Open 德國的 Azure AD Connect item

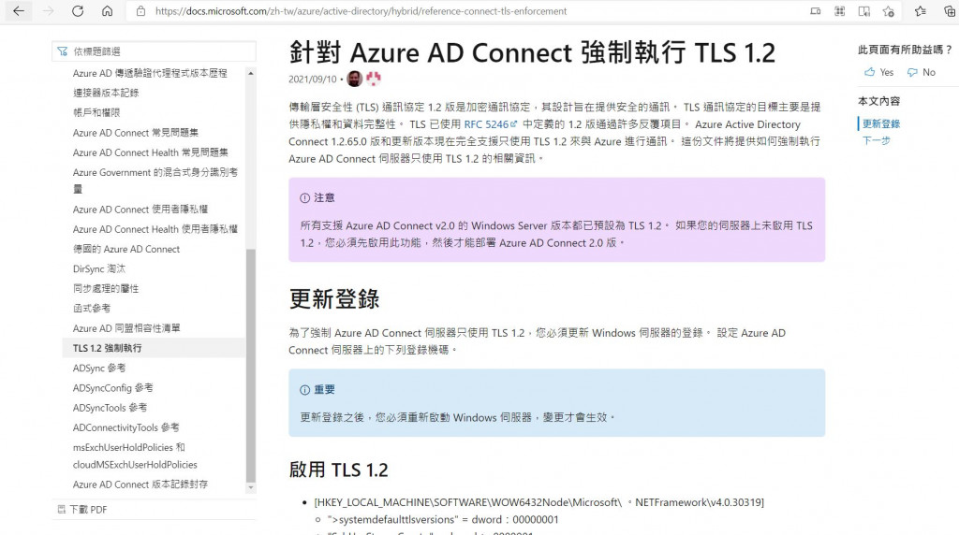click(126, 249)
